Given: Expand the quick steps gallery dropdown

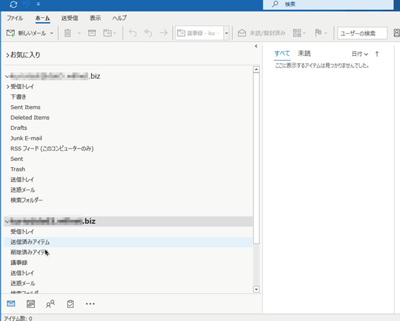Looking at the screenshot, I should pos(227,33).
